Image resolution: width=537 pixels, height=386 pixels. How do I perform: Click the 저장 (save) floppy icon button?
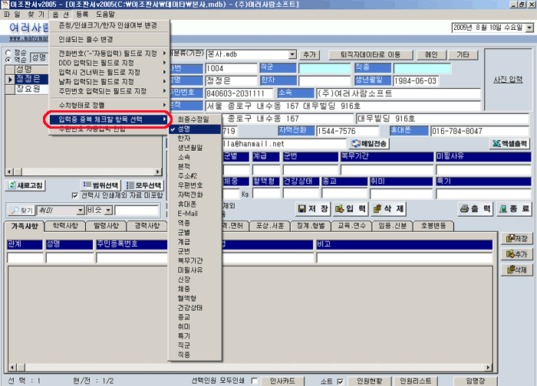click(313, 208)
